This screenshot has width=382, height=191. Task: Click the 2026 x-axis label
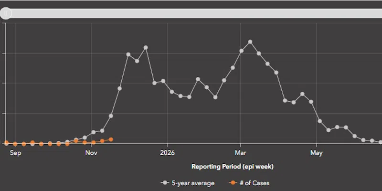pyautogui.click(x=167, y=153)
